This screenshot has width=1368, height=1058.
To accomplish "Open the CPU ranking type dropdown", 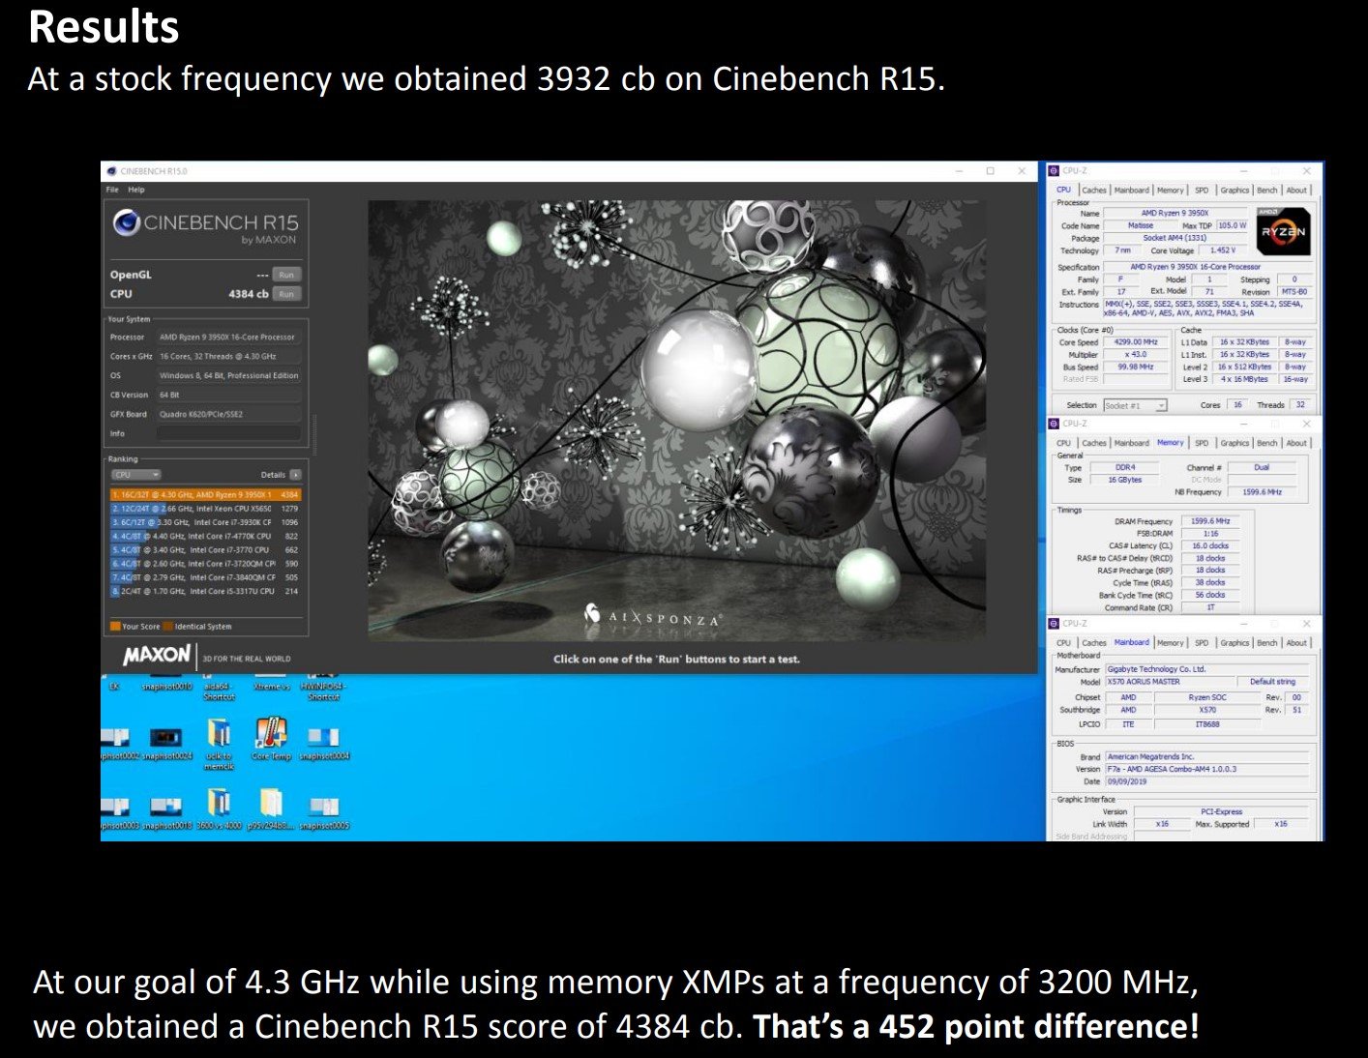I will click(135, 475).
